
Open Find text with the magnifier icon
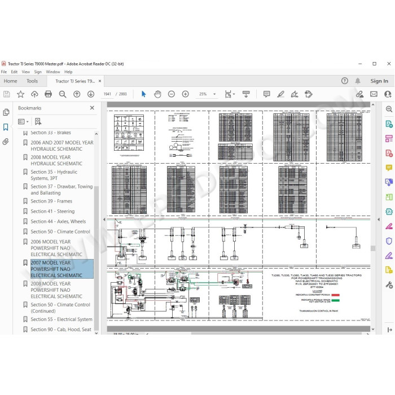(x=63, y=94)
